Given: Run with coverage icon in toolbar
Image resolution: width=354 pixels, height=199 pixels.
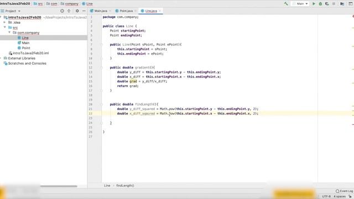Looking at the screenshot, I should pos(327,4).
